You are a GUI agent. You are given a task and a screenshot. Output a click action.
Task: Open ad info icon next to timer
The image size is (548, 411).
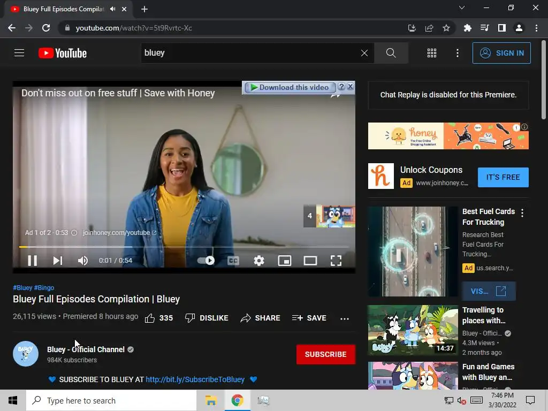pyautogui.click(x=74, y=233)
